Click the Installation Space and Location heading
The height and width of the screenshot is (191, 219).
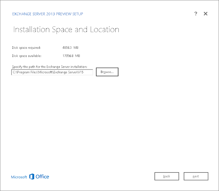tap(66, 30)
